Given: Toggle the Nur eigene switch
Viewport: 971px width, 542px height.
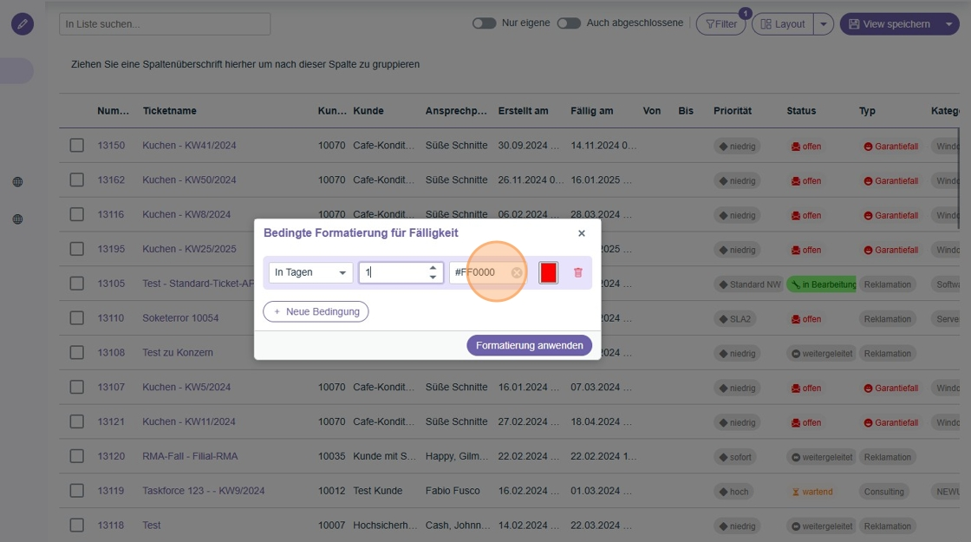Looking at the screenshot, I should coord(485,23).
